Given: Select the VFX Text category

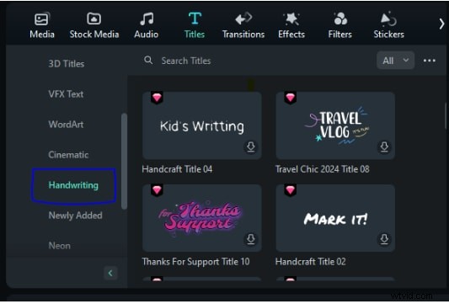Looking at the screenshot, I should 66,93.
